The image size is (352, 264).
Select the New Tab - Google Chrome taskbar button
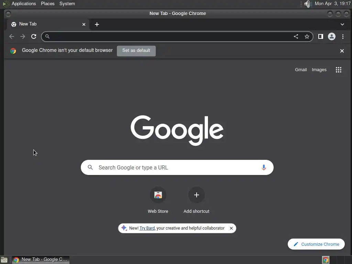(41, 260)
